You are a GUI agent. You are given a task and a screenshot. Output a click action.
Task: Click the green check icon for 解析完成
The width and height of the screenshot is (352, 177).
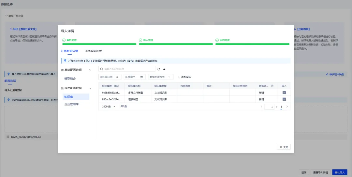64,40
